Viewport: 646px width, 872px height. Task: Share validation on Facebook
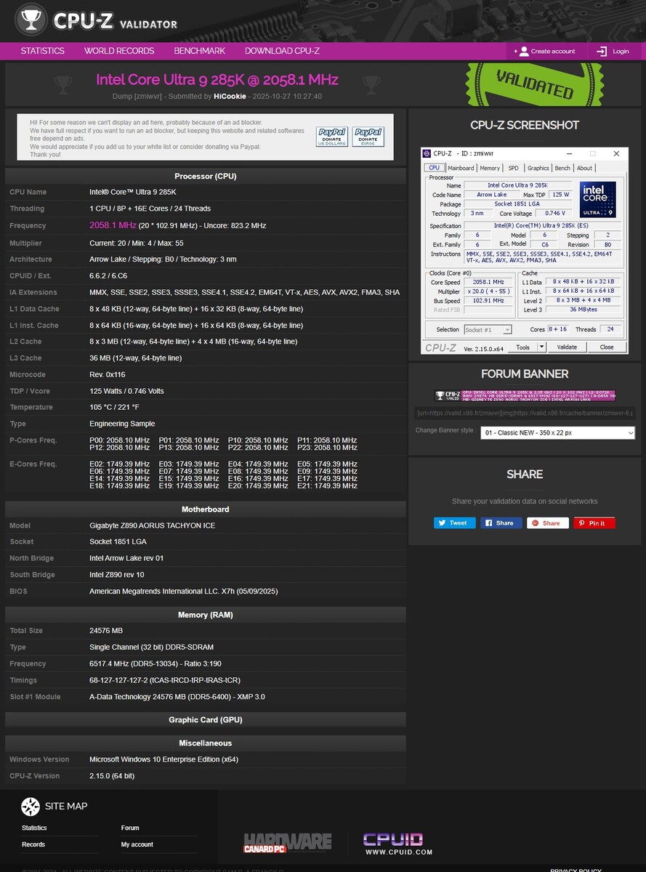coord(501,522)
